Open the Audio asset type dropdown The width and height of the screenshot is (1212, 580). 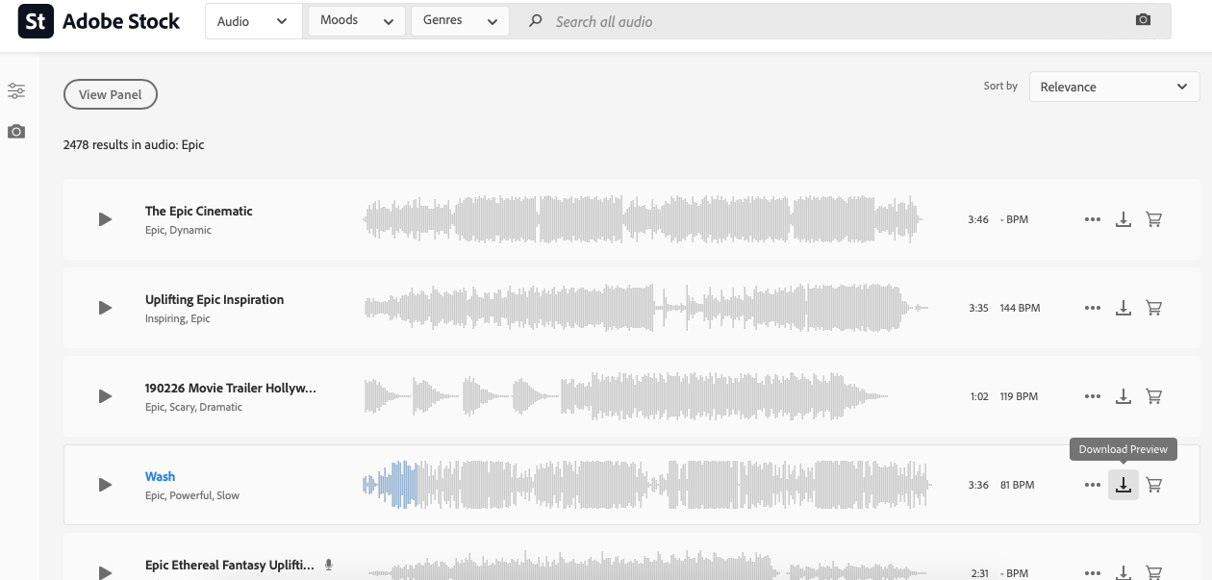pos(253,21)
